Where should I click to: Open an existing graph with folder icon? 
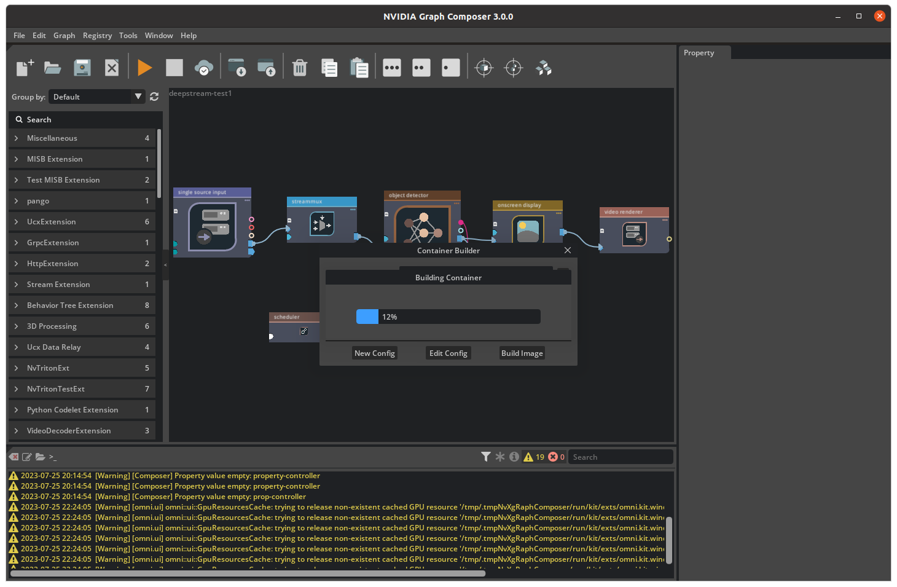point(53,68)
